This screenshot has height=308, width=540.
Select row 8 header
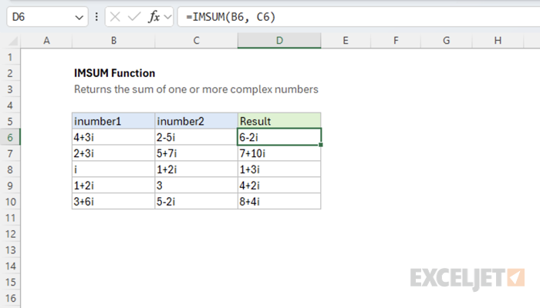(x=10, y=169)
